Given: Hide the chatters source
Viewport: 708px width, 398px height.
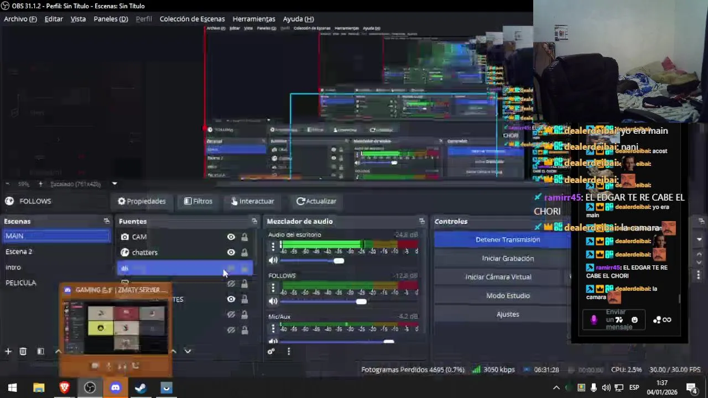Looking at the screenshot, I should pos(231,252).
